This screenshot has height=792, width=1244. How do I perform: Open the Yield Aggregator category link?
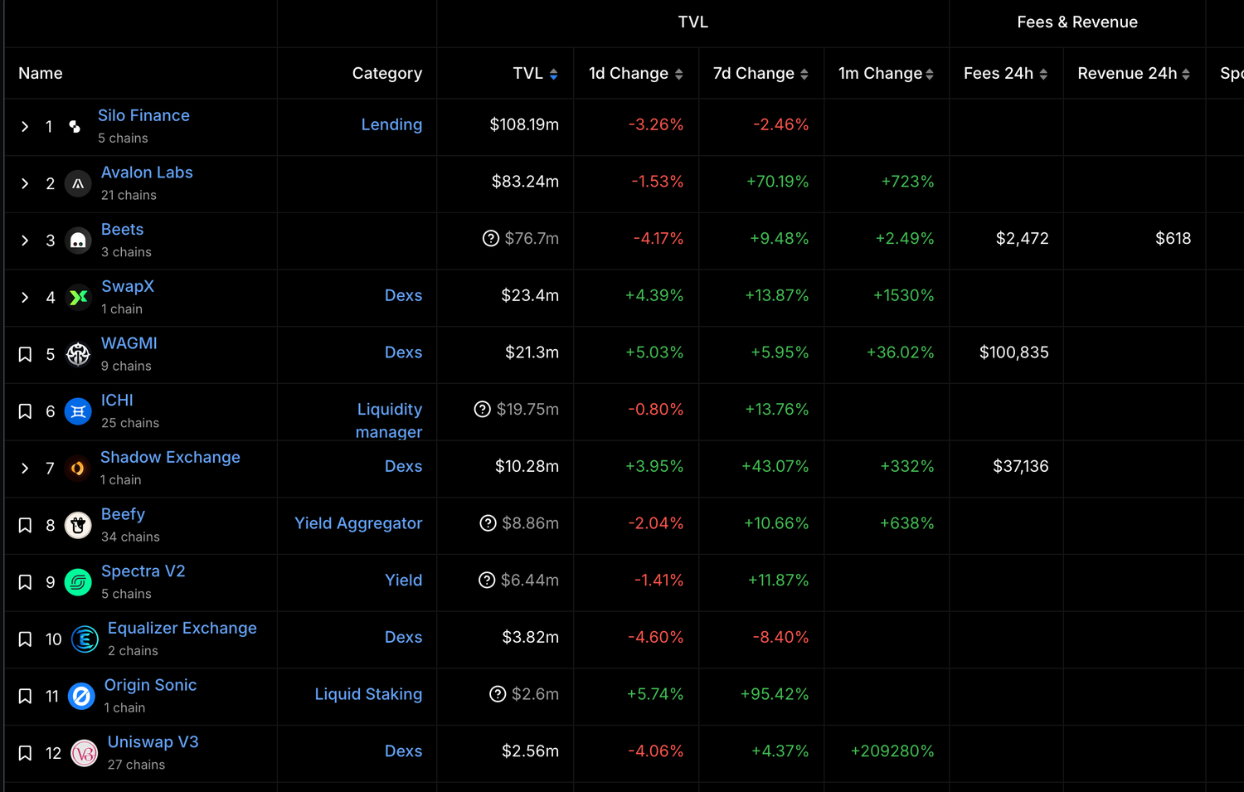(x=358, y=523)
